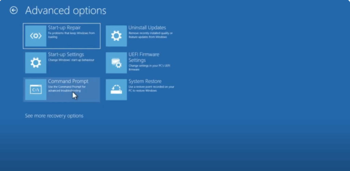Click the back arrow beside Advanced options
Screen dimensions: 350x171
coord(14,11)
